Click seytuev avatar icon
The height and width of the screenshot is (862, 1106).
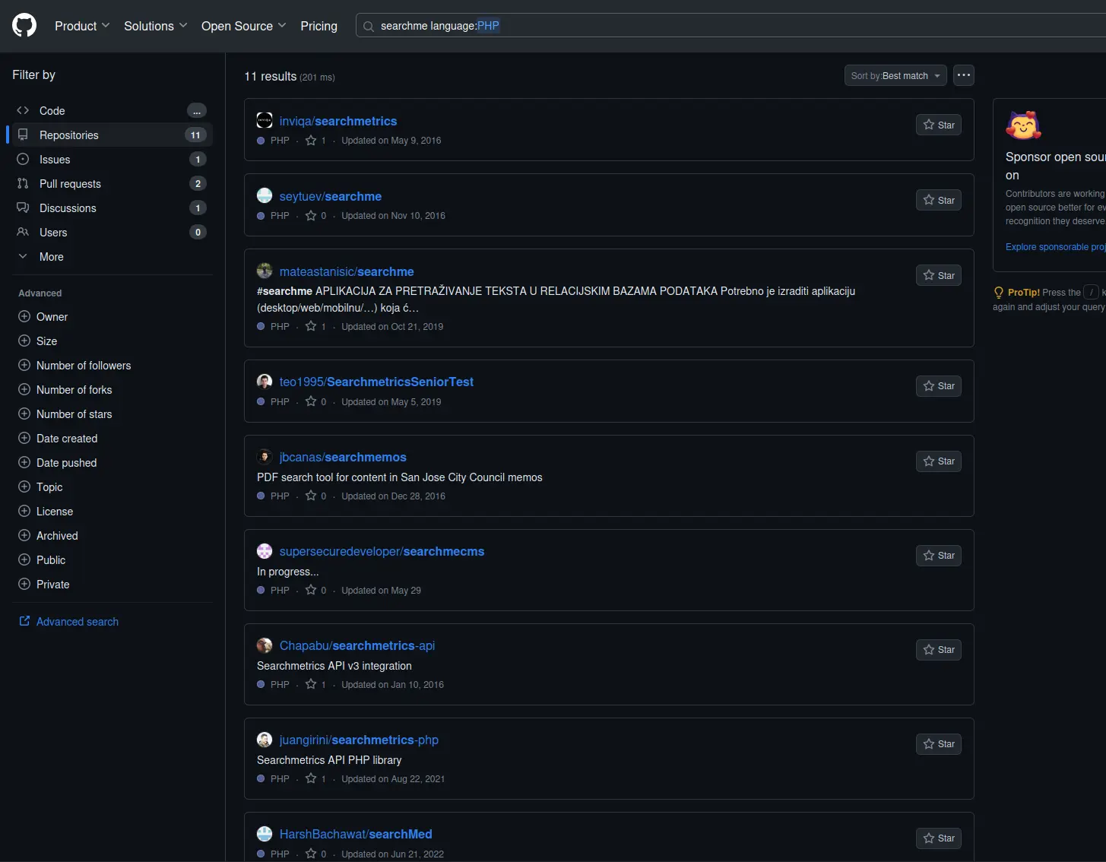point(265,195)
